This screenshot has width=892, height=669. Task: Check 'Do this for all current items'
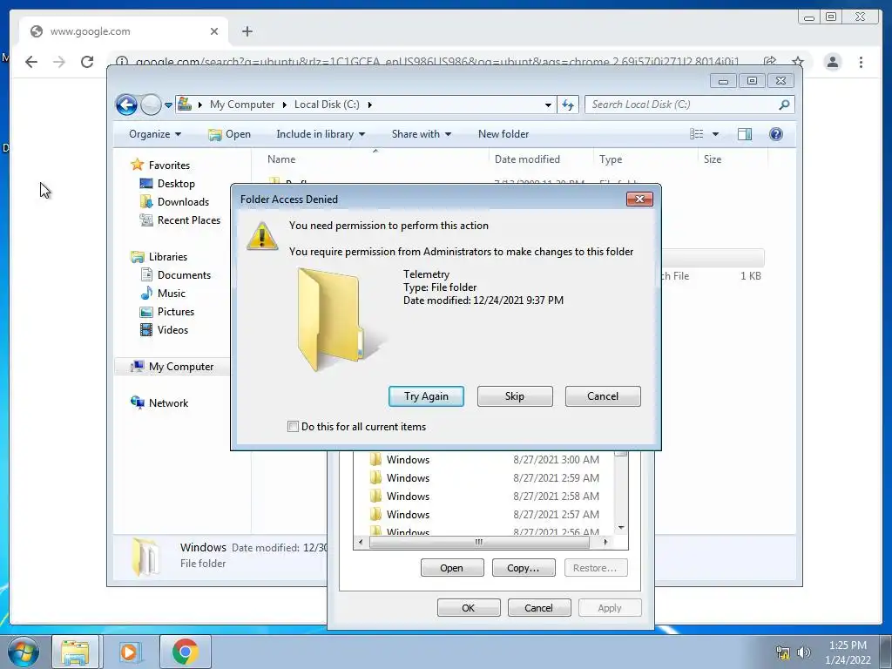[293, 427]
